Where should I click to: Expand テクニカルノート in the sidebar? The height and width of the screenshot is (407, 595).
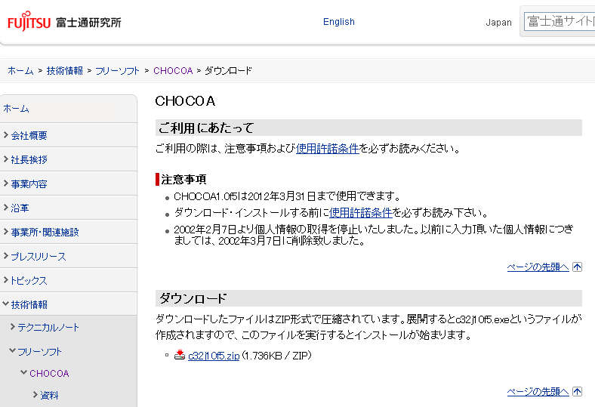coord(48,328)
